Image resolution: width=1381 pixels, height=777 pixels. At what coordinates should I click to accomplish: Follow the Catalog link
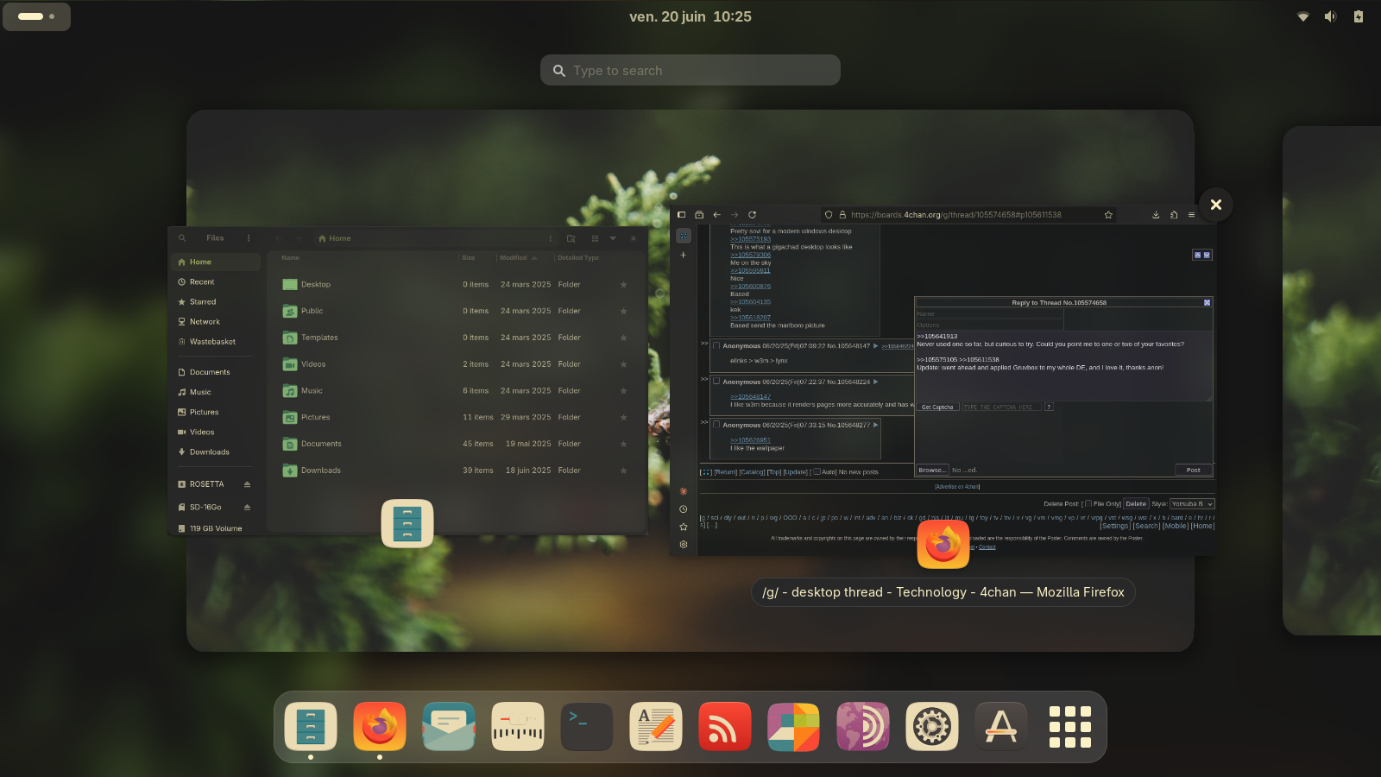752,472
